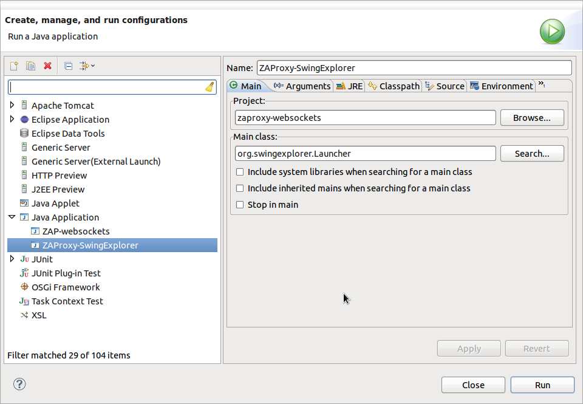
Task: Select the Task Context Test label
Action: pyautogui.click(x=67, y=301)
